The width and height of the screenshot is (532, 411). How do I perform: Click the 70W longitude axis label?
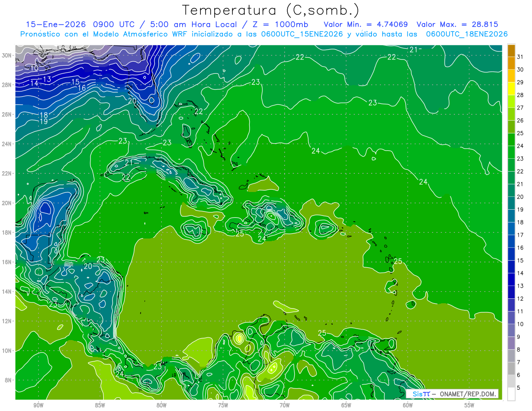pos(285,405)
